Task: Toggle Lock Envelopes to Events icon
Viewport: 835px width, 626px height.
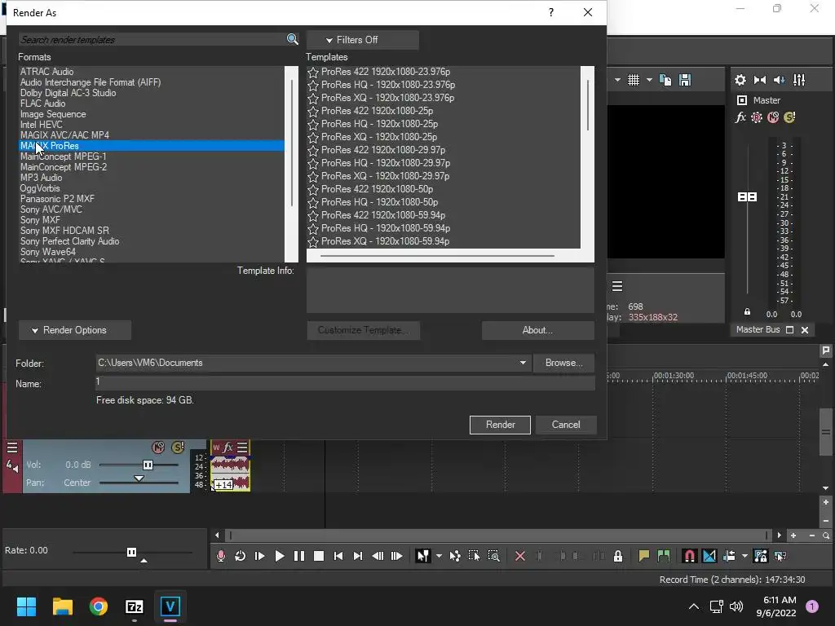Action: click(x=761, y=556)
